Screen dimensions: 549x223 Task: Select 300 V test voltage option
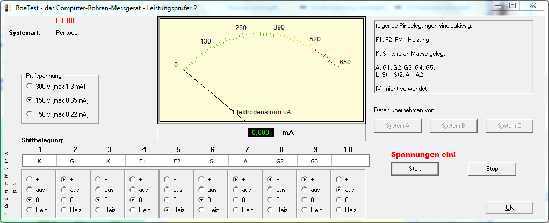coord(30,87)
